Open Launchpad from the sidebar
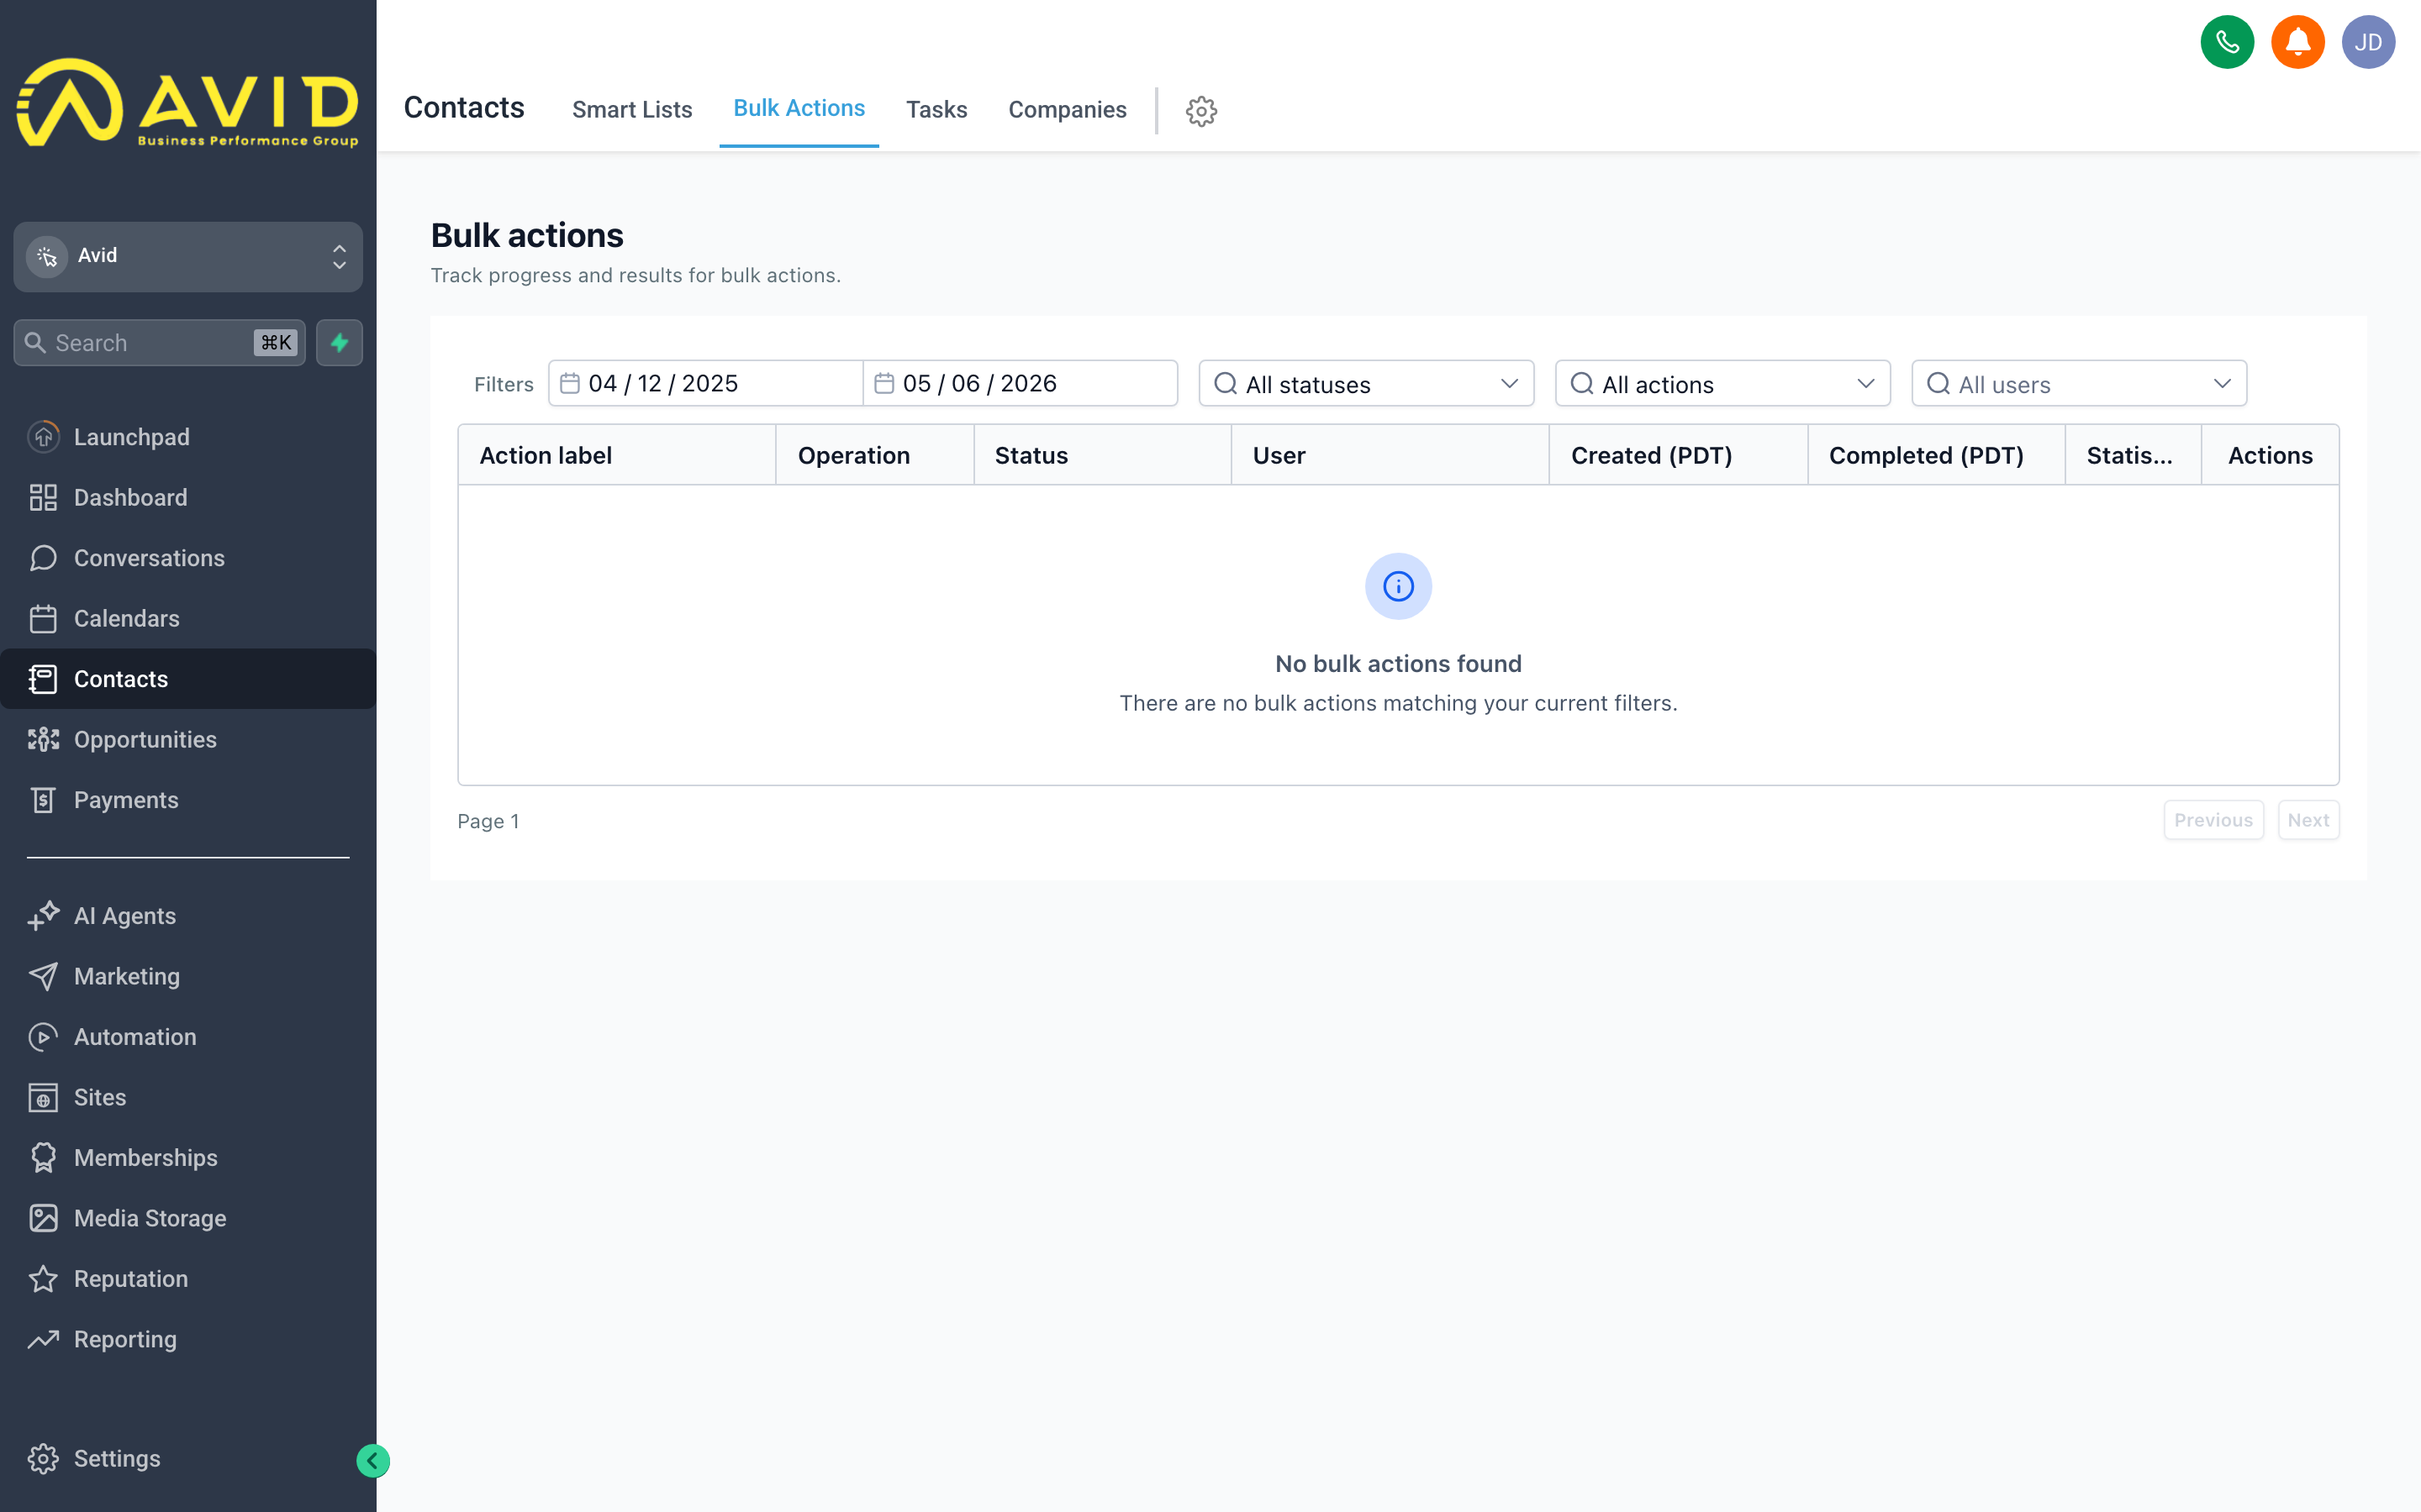 tap(188, 437)
